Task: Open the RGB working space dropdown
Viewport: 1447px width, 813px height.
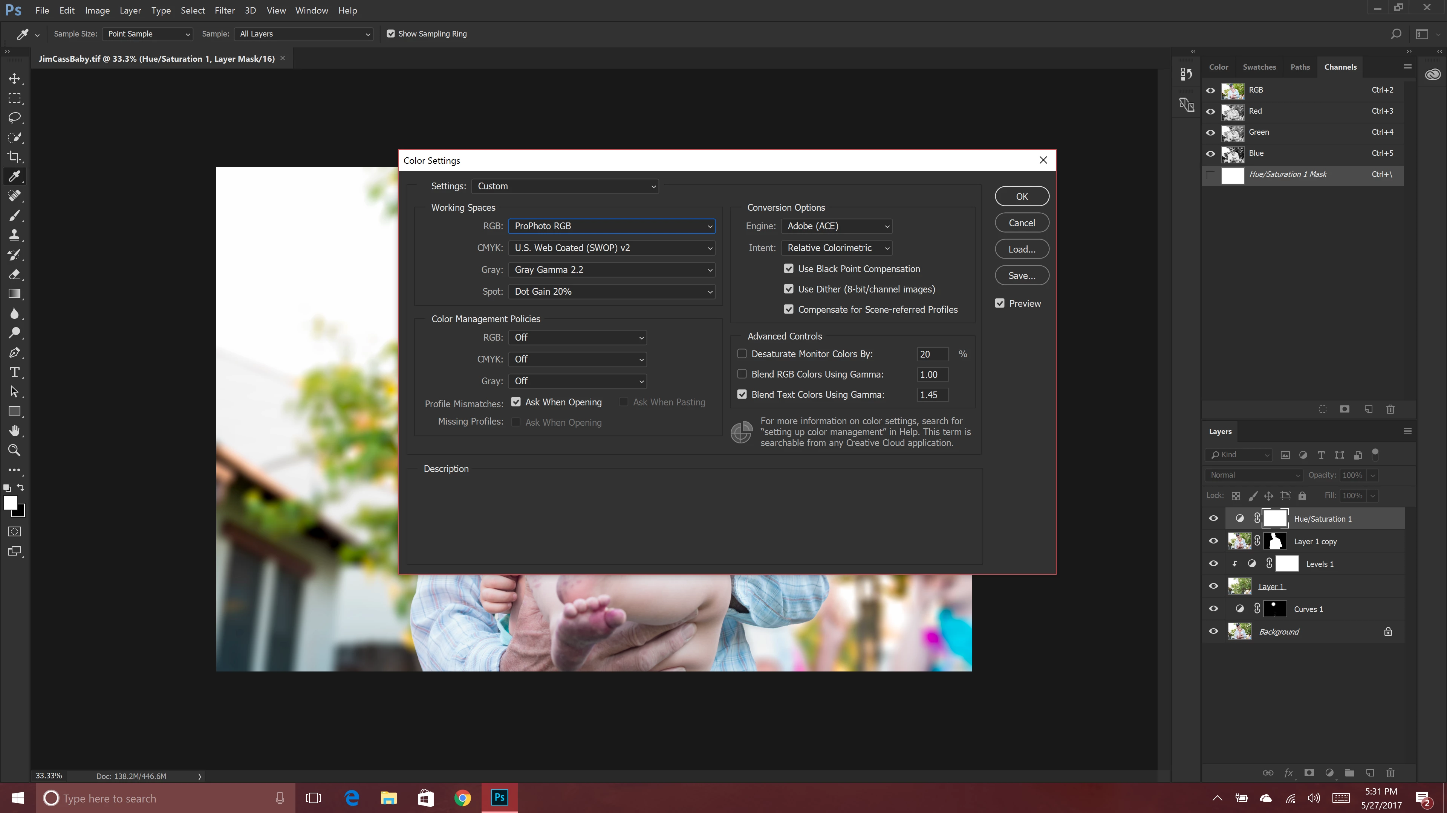Action: [x=611, y=225]
